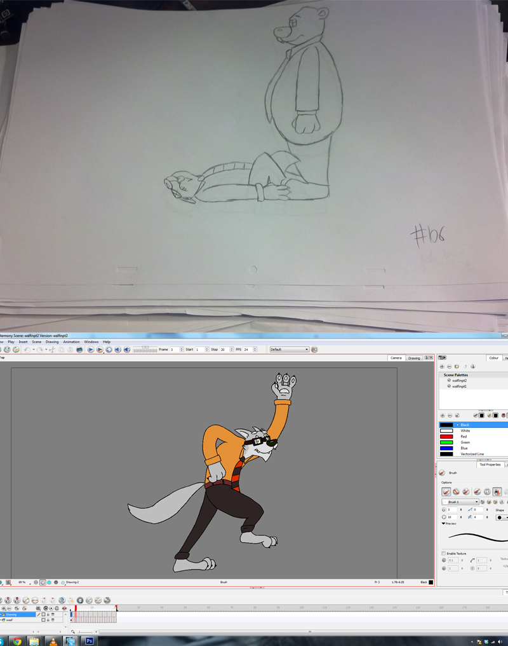Click the Cut scissors icon

point(52,350)
